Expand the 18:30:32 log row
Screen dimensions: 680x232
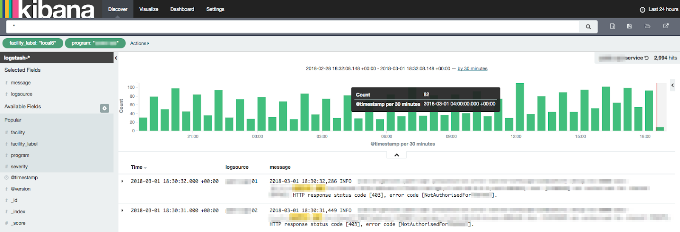122,181
